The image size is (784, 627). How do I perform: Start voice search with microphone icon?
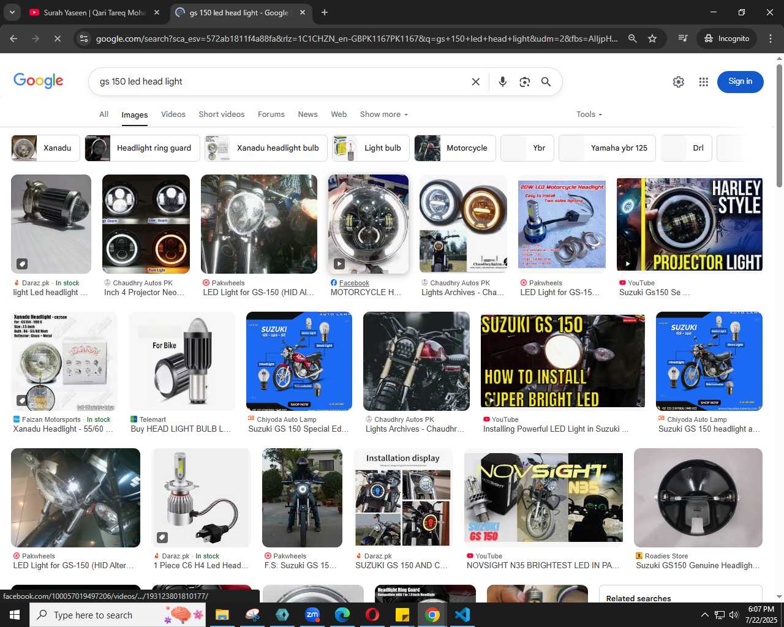pyautogui.click(x=502, y=81)
